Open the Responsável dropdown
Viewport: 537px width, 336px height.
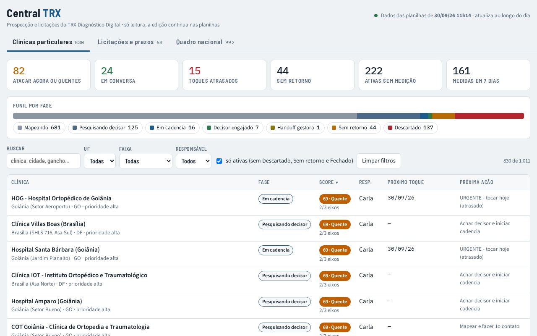(193, 161)
